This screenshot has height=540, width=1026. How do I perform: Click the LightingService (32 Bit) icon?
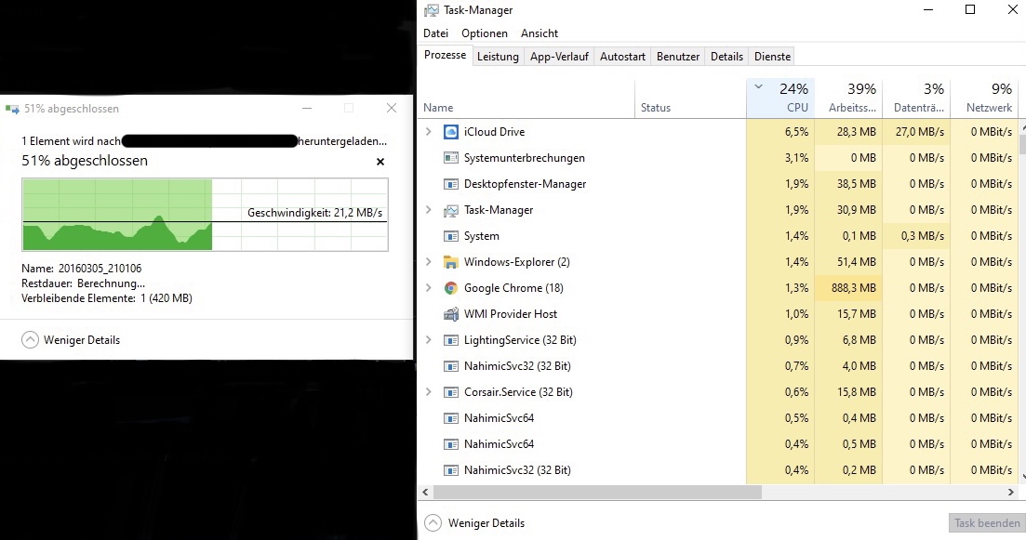click(451, 340)
